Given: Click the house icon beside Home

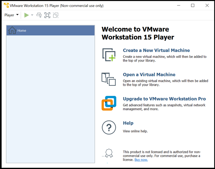Looking at the screenshot, I should pos(12,30).
